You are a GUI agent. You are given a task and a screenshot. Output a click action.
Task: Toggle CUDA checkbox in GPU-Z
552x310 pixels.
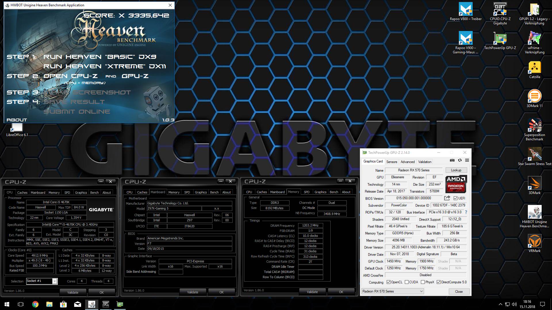(407, 282)
